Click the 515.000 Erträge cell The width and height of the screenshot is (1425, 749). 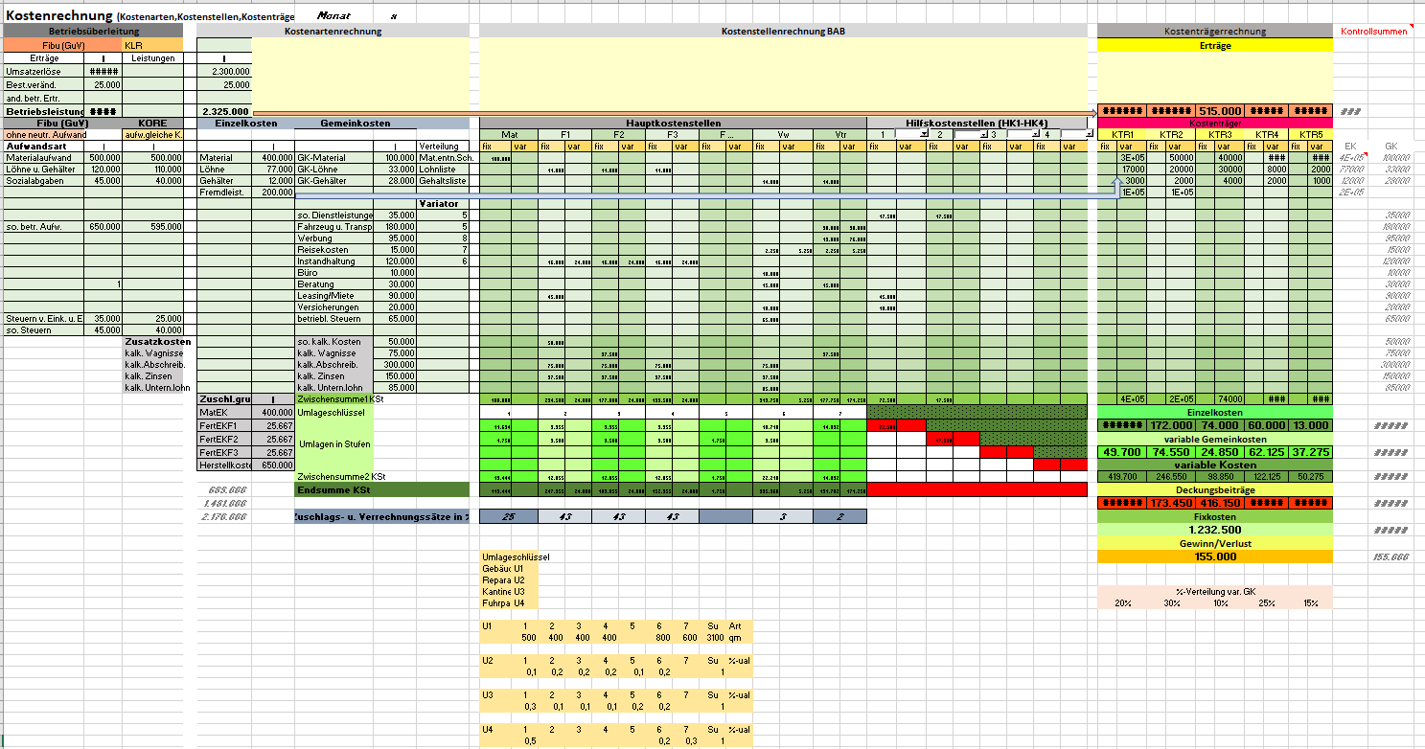tap(1220, 111)
